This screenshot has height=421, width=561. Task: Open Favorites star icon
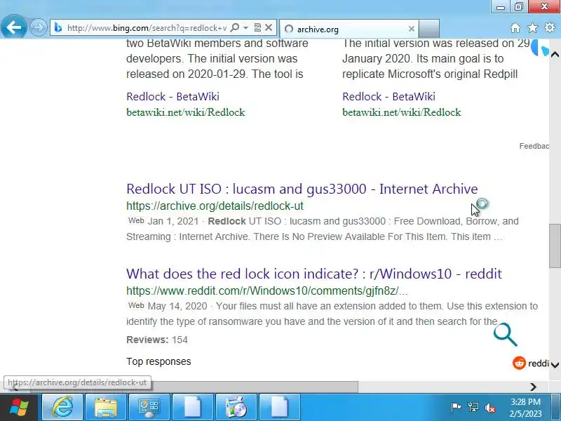pyautogui.click(x=532, y=27)
